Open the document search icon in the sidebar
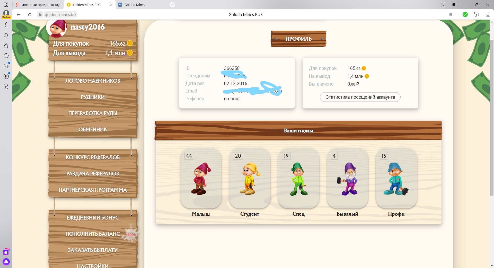 click(x=6, y=87)
